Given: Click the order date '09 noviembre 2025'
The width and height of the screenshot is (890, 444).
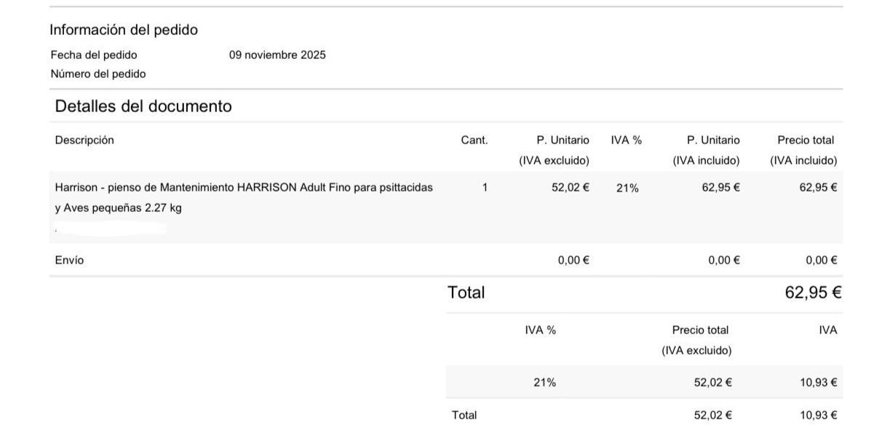Looking at the screenshot, I should pos(277,55).
